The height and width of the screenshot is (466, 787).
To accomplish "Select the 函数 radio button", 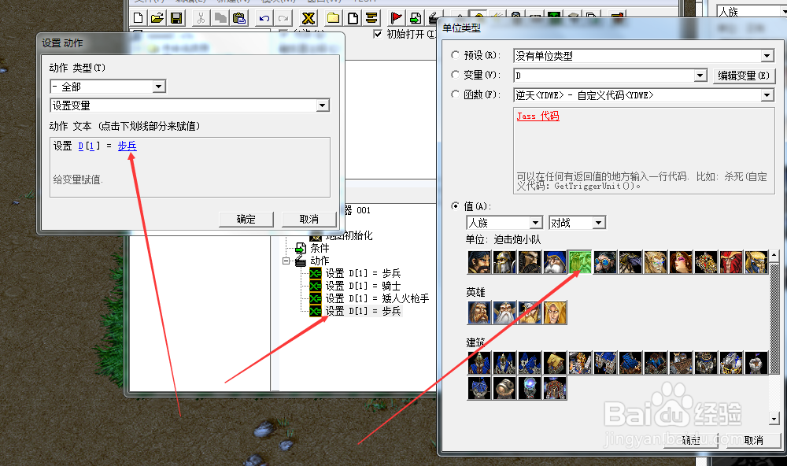I will click(455, 94).
